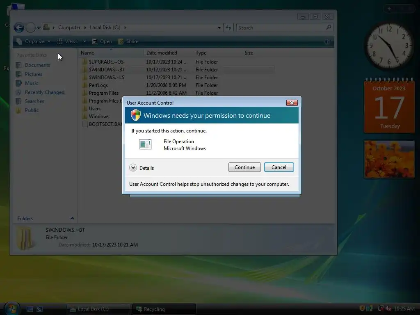
Task: Open the Views dropdown arrow
Action: pyautogui.click(x=84, y=41)
